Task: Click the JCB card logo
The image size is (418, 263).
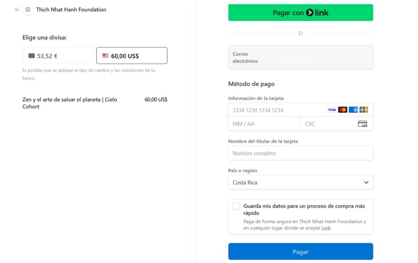Action: (x=364, y=109)
